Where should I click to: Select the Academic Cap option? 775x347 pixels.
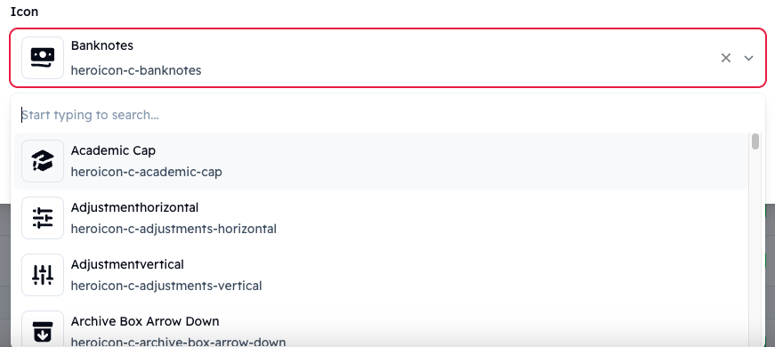(381, 161)
